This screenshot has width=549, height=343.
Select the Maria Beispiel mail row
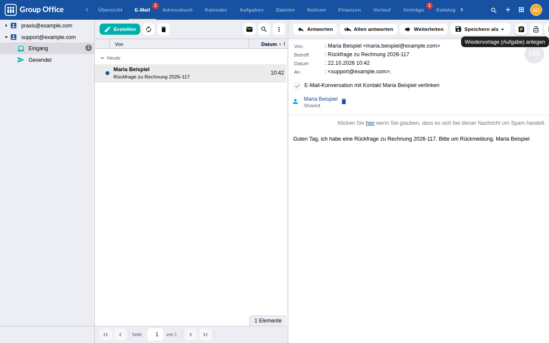click(x=191, y=73)
